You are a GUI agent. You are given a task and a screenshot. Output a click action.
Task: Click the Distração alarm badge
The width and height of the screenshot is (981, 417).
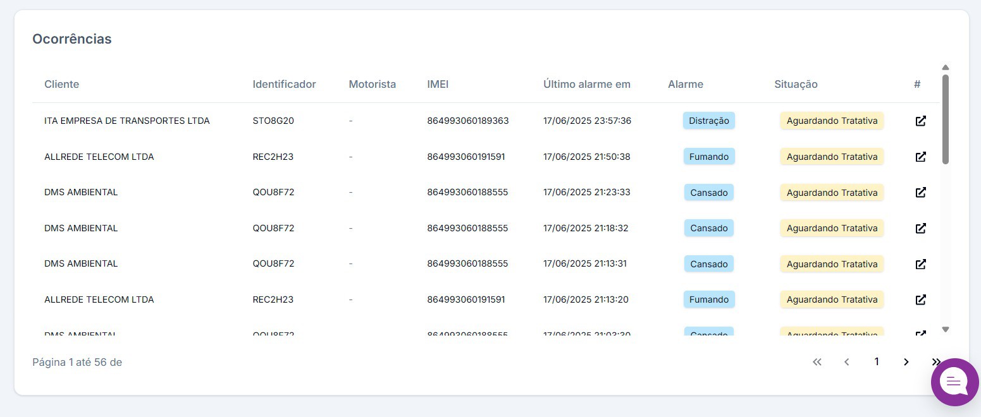click(708, 121)
